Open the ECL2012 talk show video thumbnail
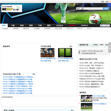 [x=47, y=53]
